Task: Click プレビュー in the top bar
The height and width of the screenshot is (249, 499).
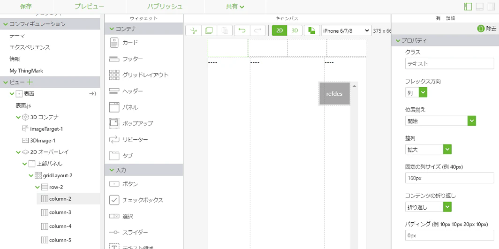Action: [x=90, y=7]
